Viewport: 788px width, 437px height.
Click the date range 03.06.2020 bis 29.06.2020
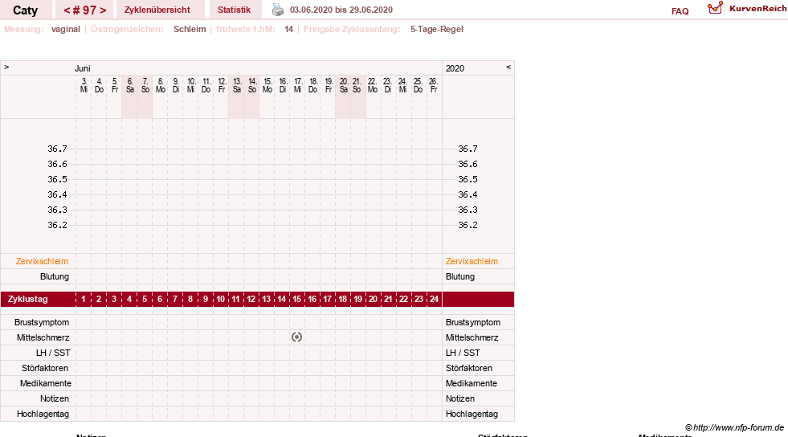(341, 10)
